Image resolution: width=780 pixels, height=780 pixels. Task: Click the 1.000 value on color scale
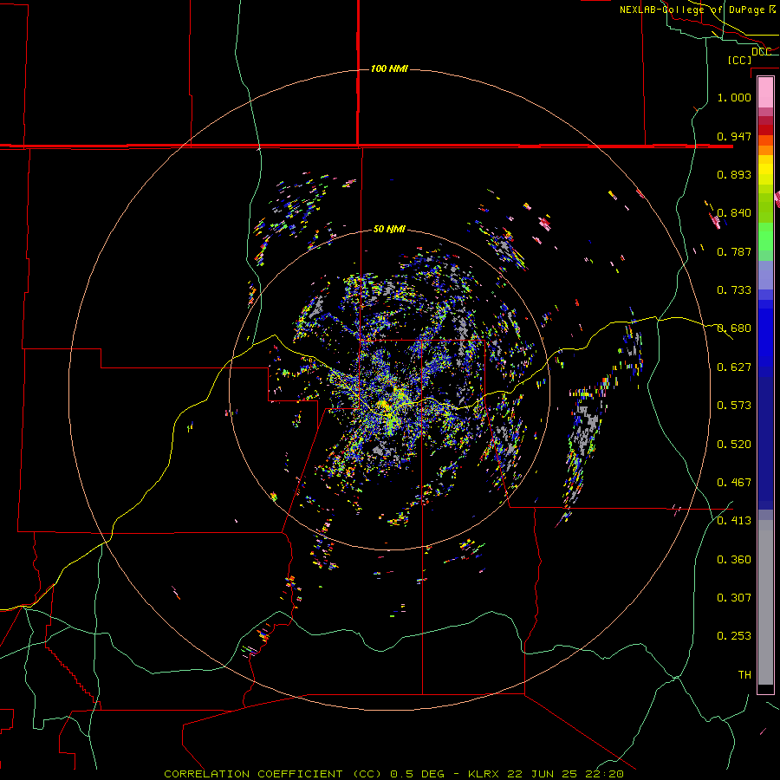point(734,97)
